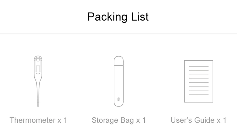Tap the round button on the thermometer
This screenshot has width=237, height=137.
click(38, 60)
